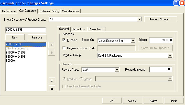The height and width of the screenshot is (105, 185).
Task: Click the Product Groups button
Action: point(161,19)
